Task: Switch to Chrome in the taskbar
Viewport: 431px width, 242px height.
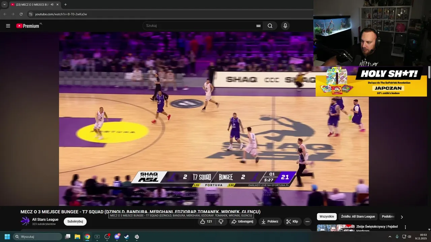Action: click(x=87, y=237)
